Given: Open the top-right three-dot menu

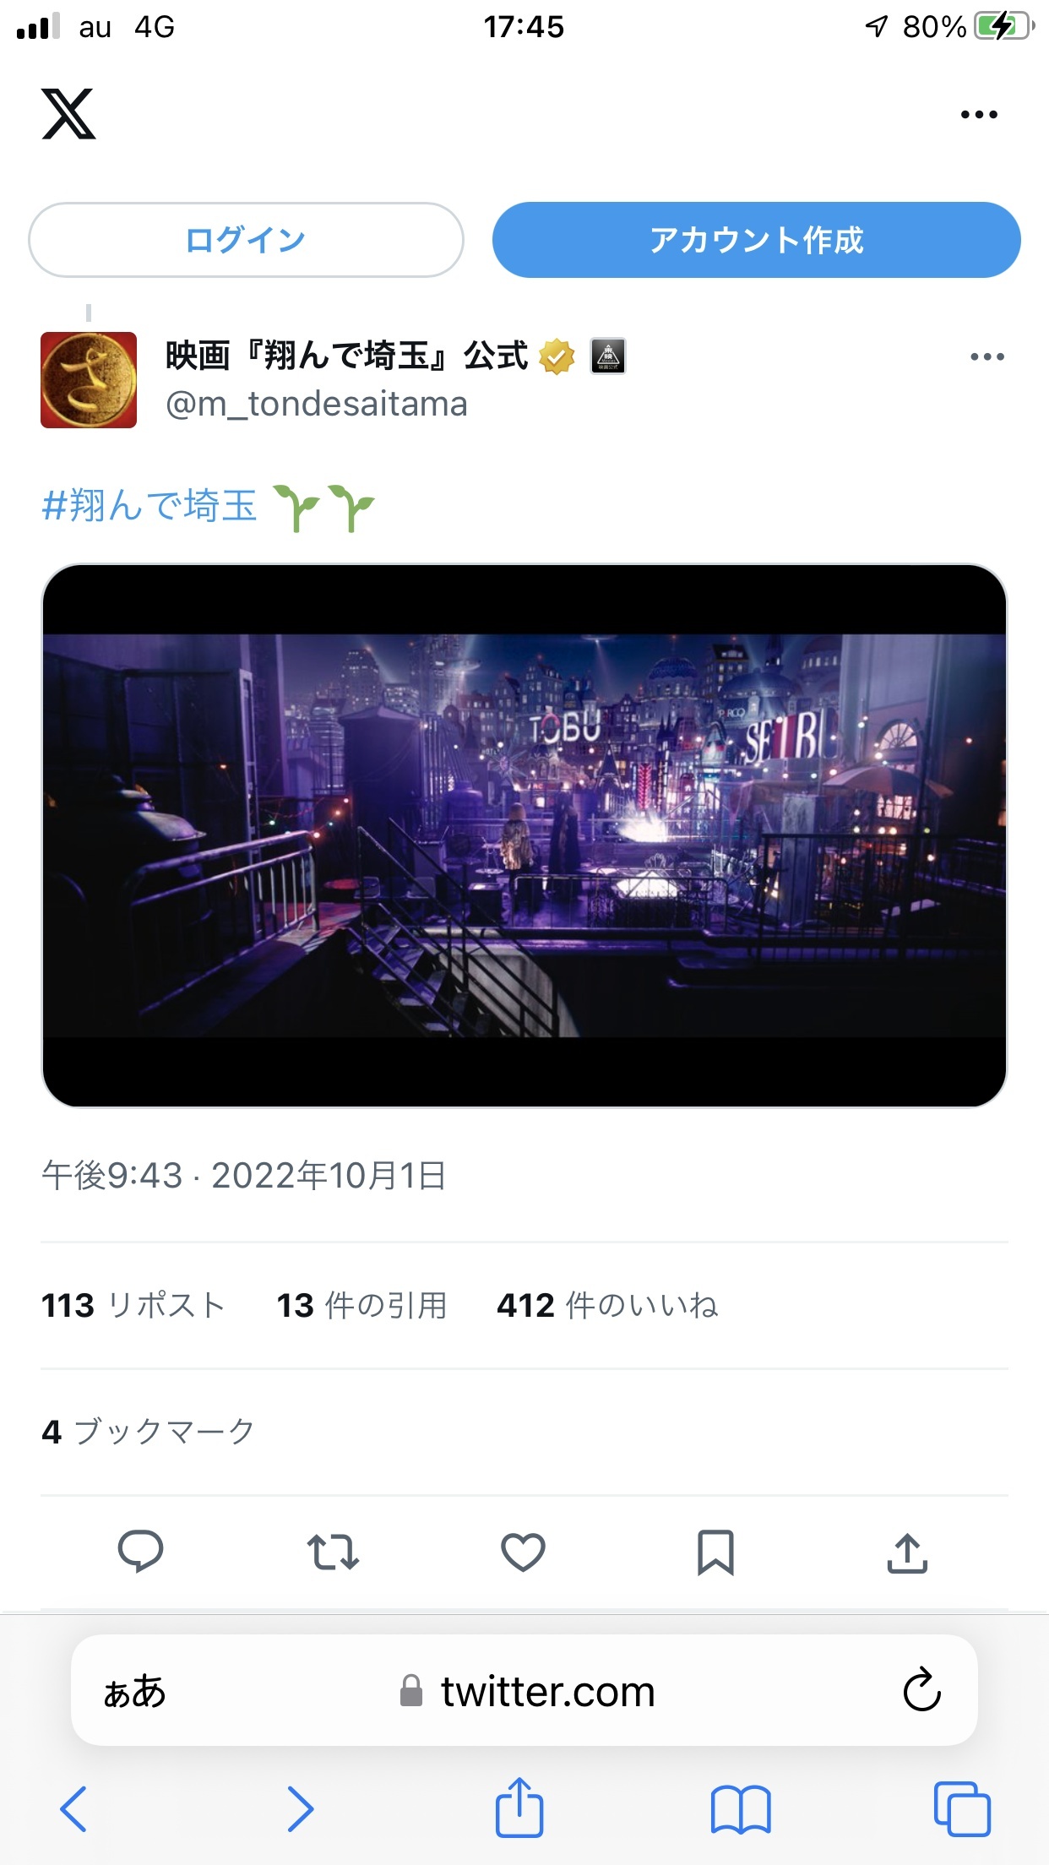Looking at the screenshot, I should click(x=979, y=114).
